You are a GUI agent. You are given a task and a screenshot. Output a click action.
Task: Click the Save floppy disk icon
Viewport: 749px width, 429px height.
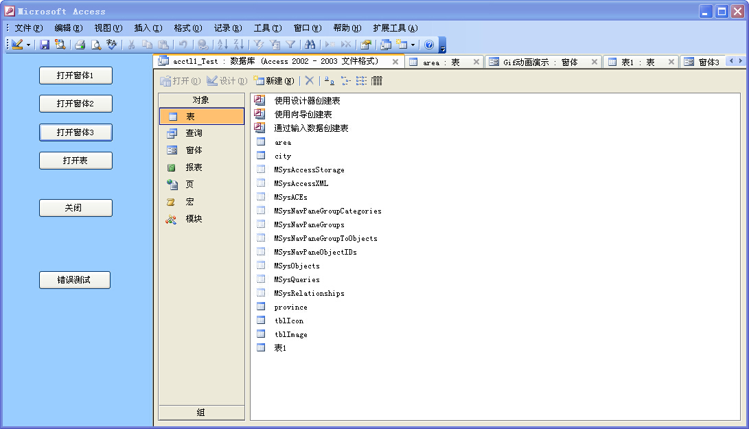click(45, 45)
